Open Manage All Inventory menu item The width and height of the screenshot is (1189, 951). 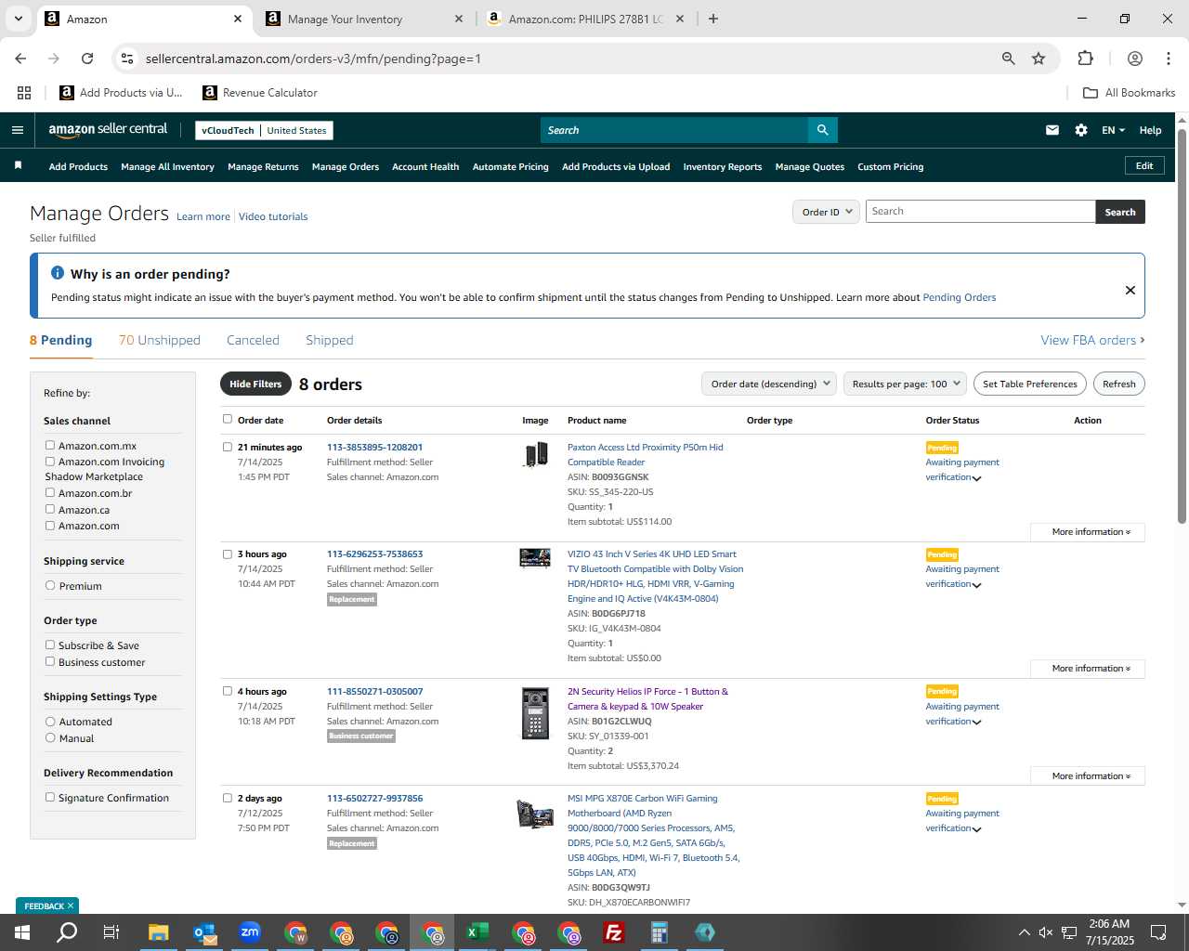167,166
